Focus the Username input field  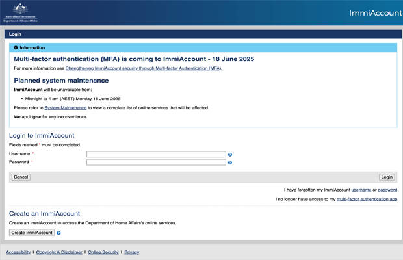click(x=156, y=154)
